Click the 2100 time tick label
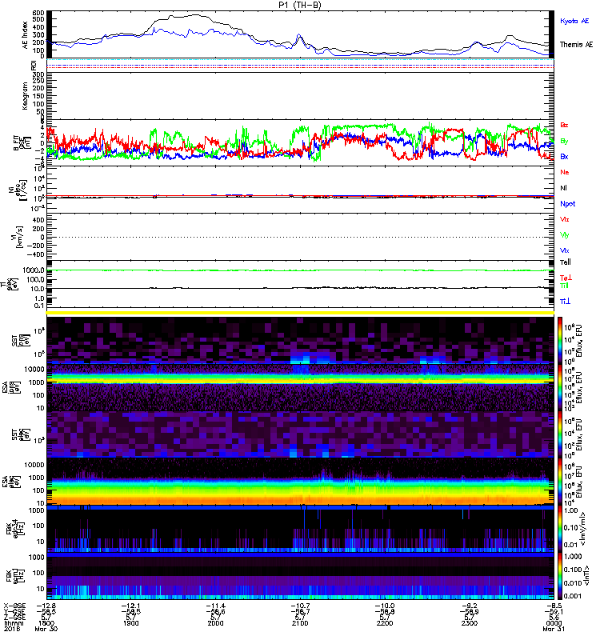This screenshot has height=640, width=600. coord(300,623)
